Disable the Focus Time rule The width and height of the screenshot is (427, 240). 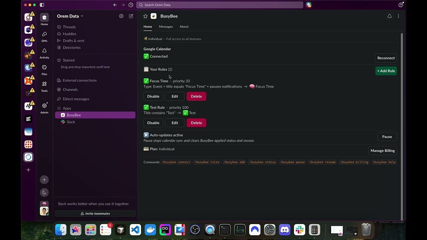pyautogui.click(x=153, y=96)
